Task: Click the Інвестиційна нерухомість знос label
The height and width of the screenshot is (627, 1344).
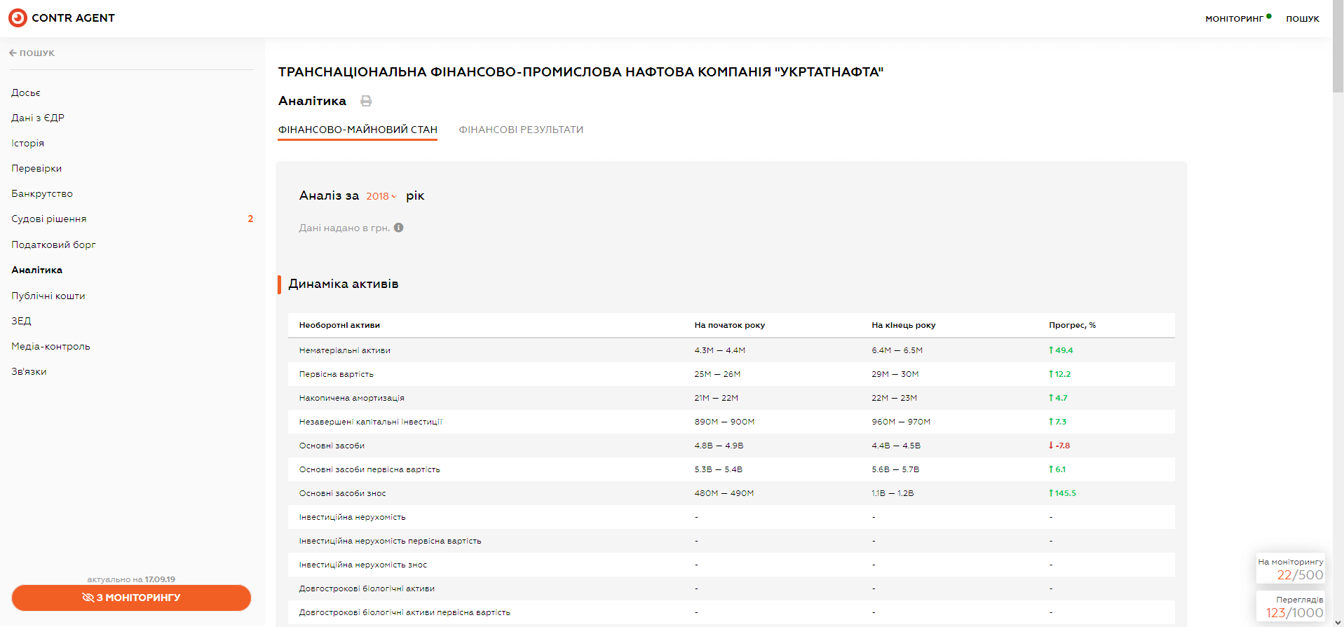Action: 363,565
